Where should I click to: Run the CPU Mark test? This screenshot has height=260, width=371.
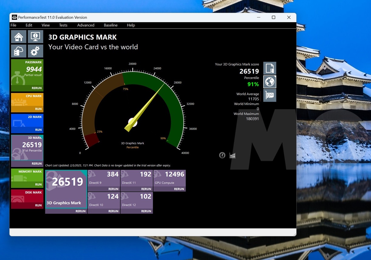point(38,109)
